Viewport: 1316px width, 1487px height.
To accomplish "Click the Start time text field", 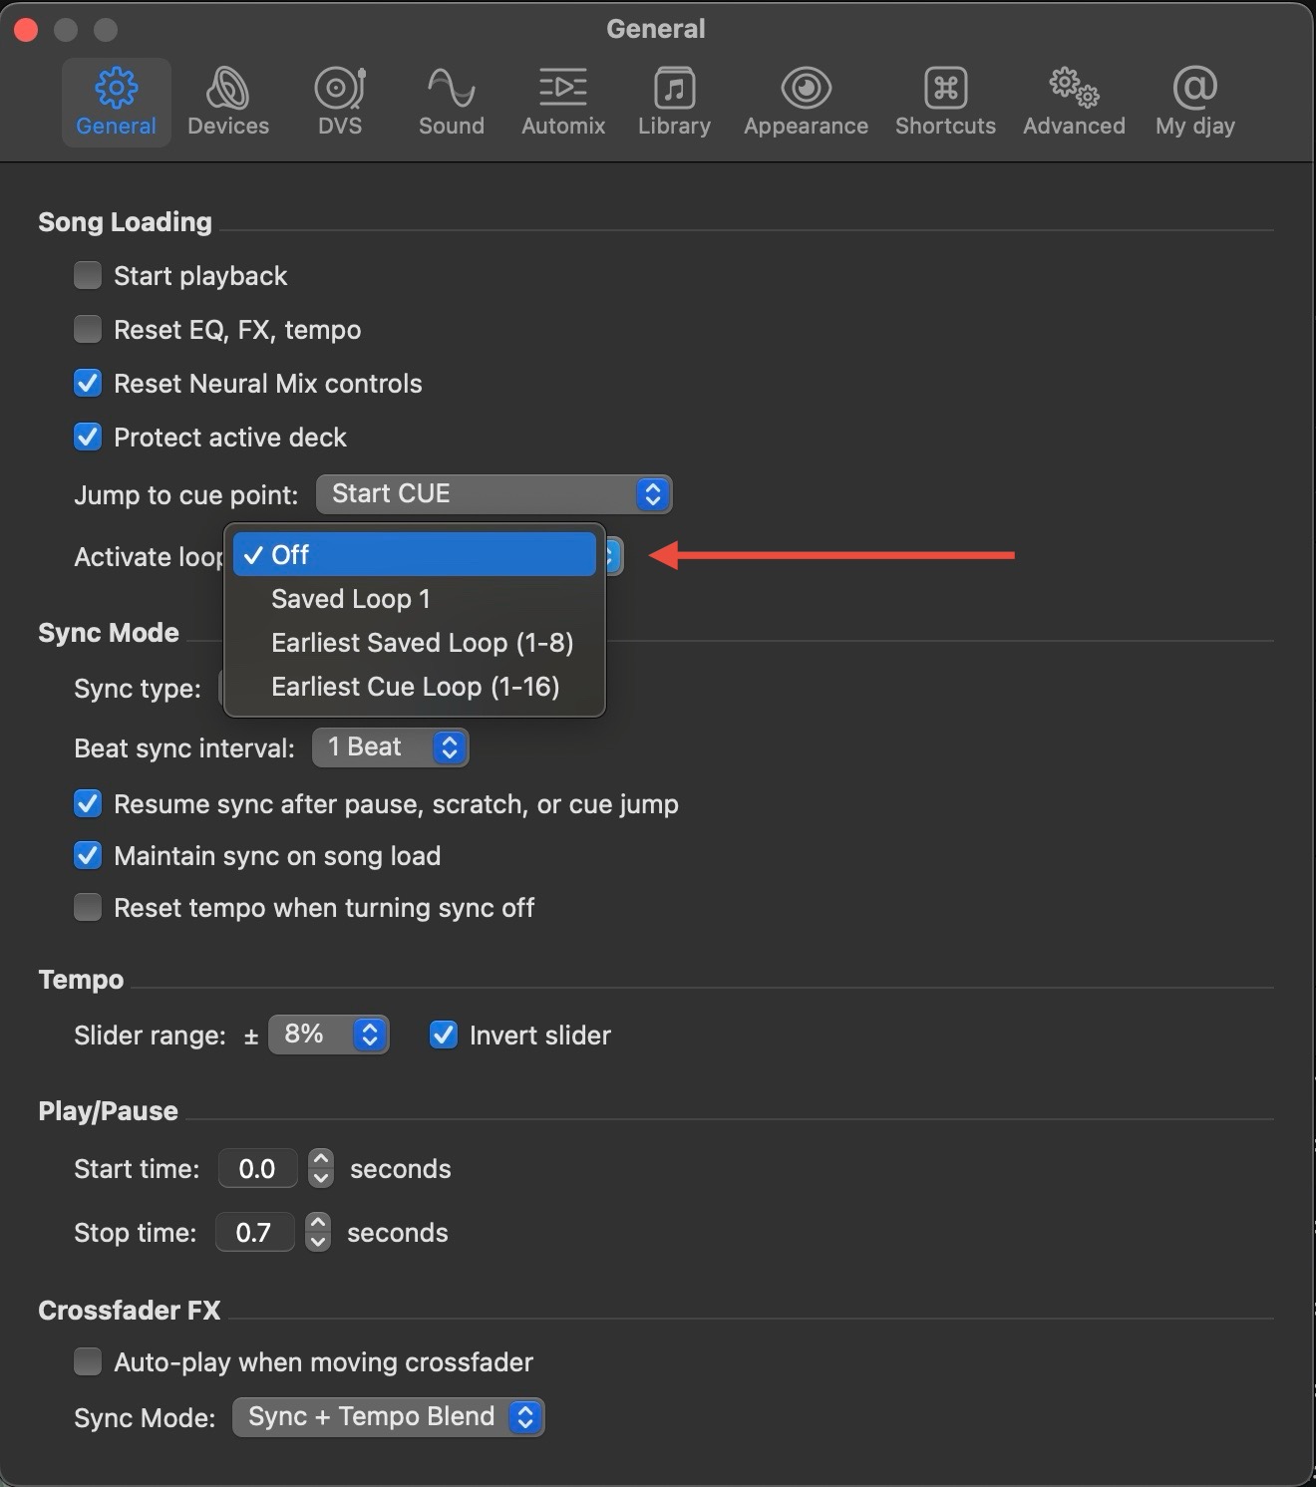I will (257, 1169).
